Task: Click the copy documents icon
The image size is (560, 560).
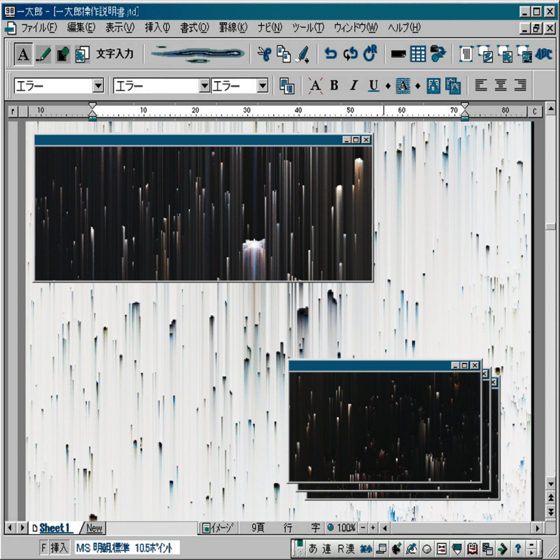Action: (x=283, y=54)
